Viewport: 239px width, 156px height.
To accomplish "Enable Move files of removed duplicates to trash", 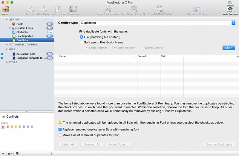I will pyautogui.click(x=60, y=135).
